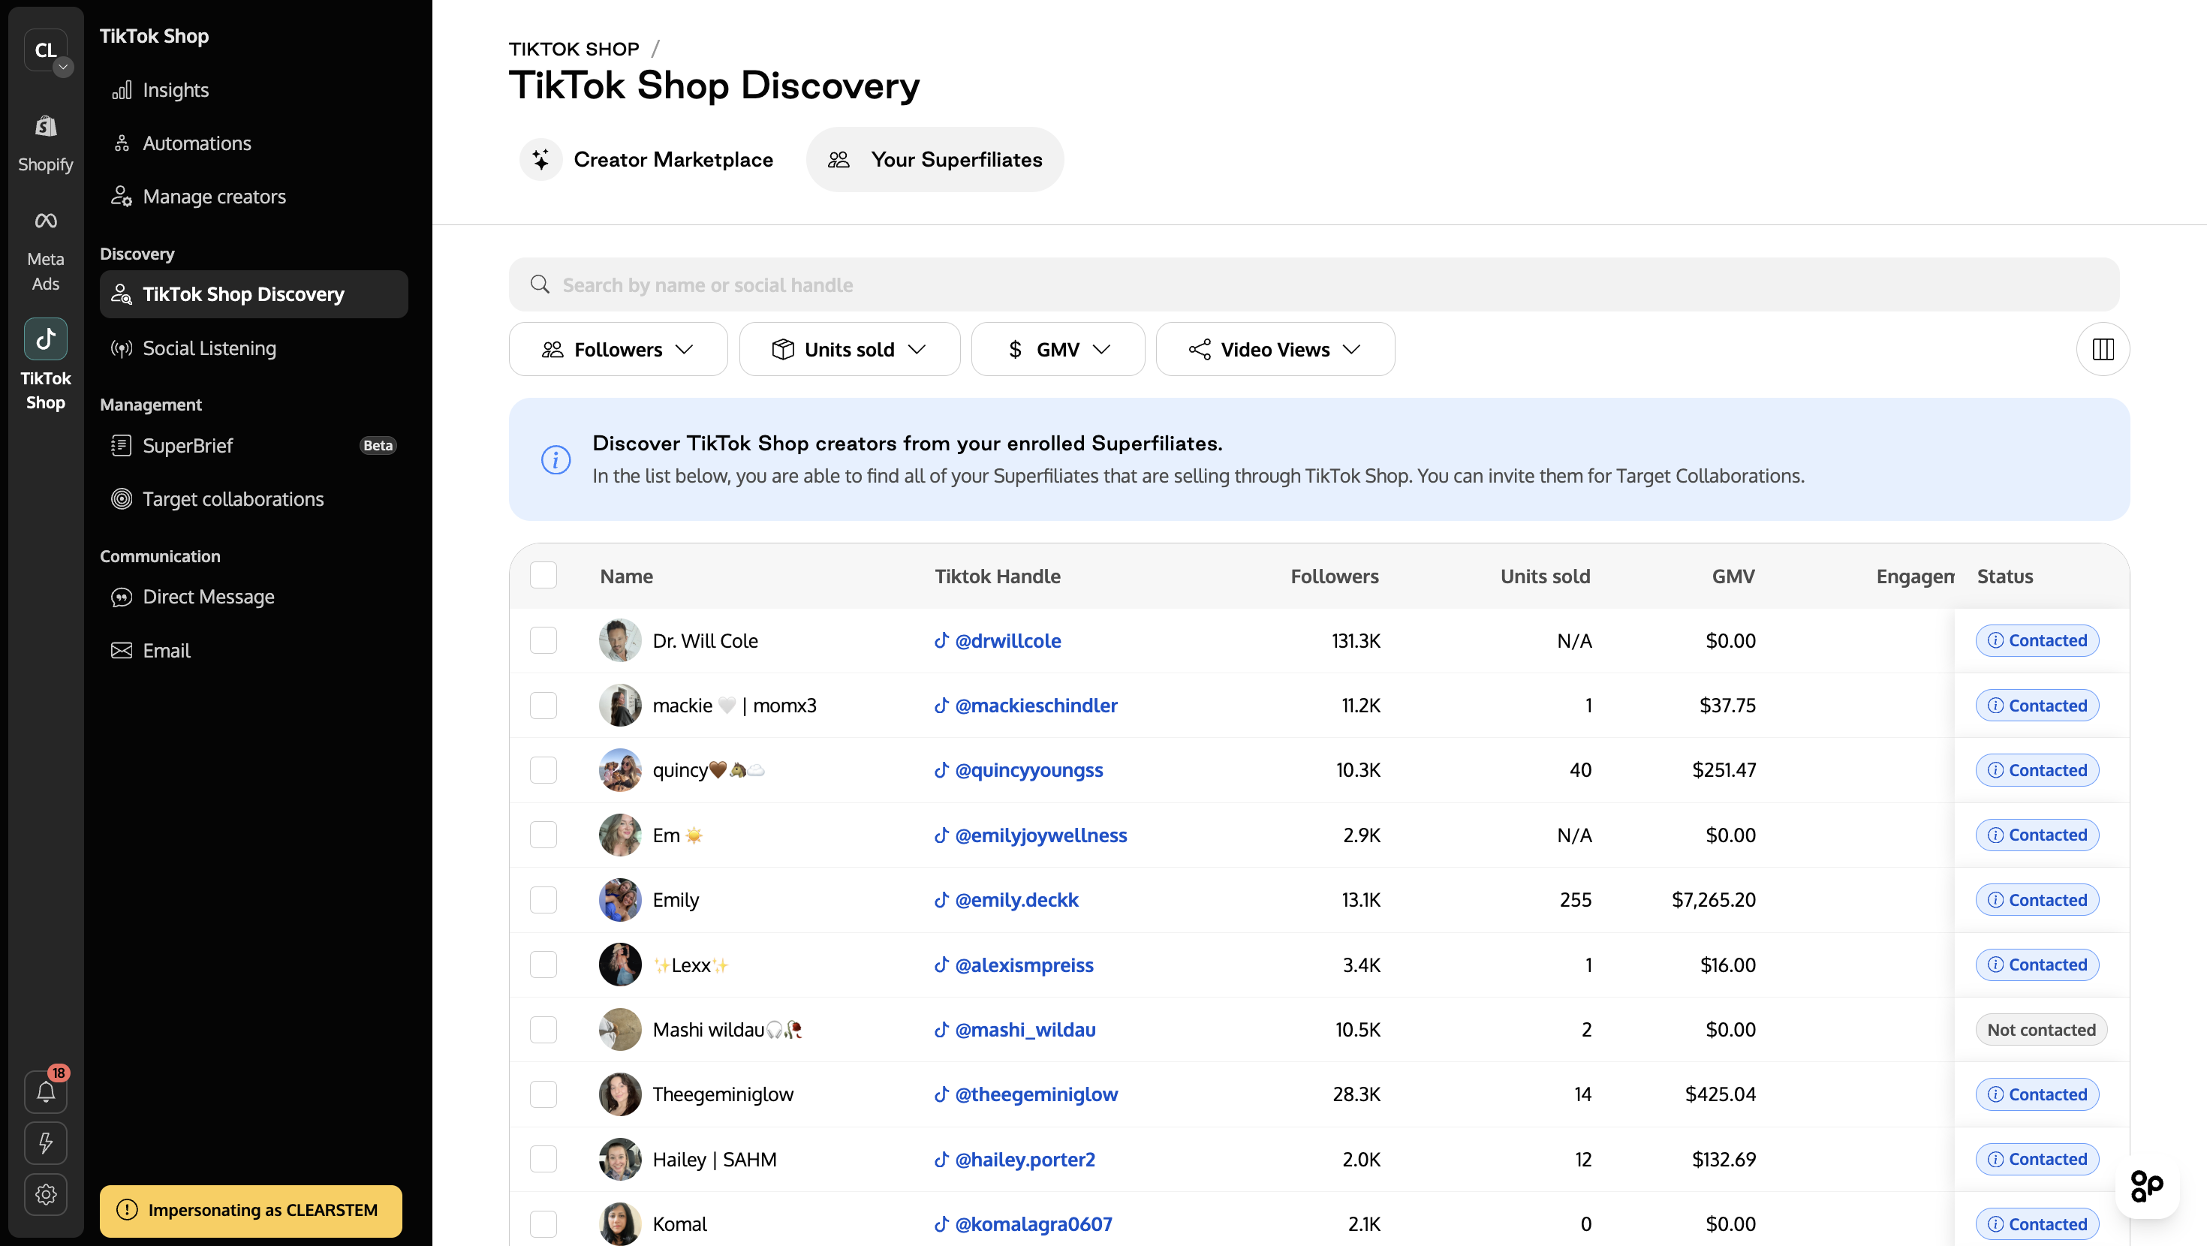Select the Theegeminiglow row checkbox
This screenshot has height=1246, width=2207.
click(543, 1094)
